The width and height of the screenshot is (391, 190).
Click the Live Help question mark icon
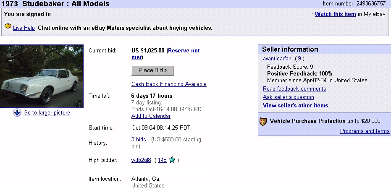8,27
